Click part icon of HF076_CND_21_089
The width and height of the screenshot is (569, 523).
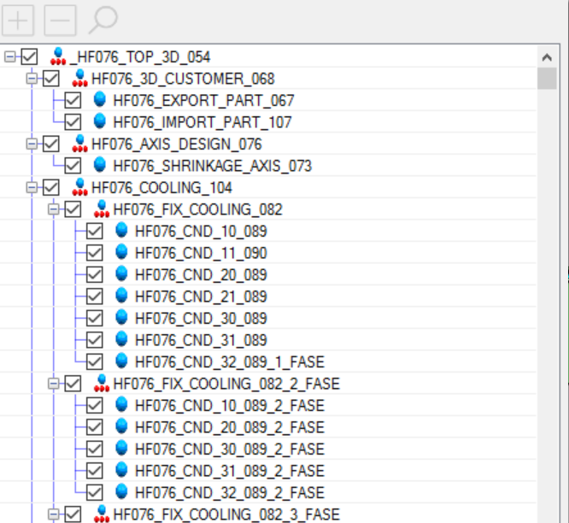coord(121,296)
